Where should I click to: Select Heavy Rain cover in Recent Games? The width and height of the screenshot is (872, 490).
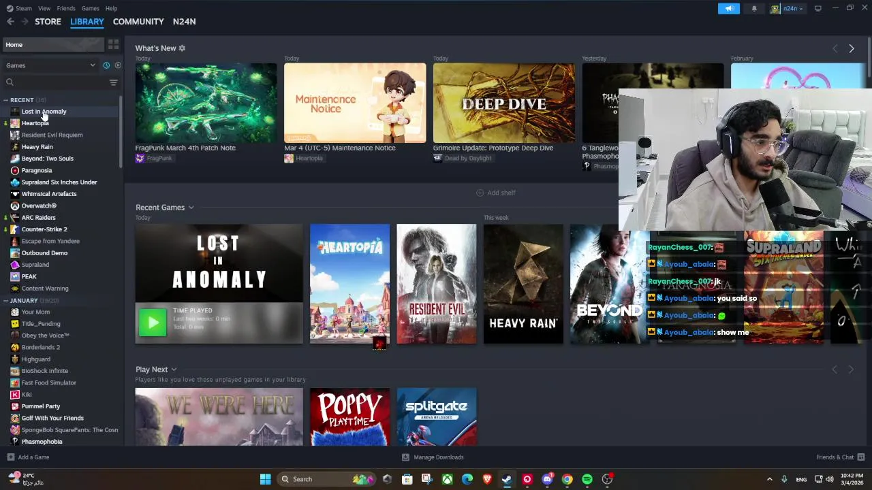point(523,284)
